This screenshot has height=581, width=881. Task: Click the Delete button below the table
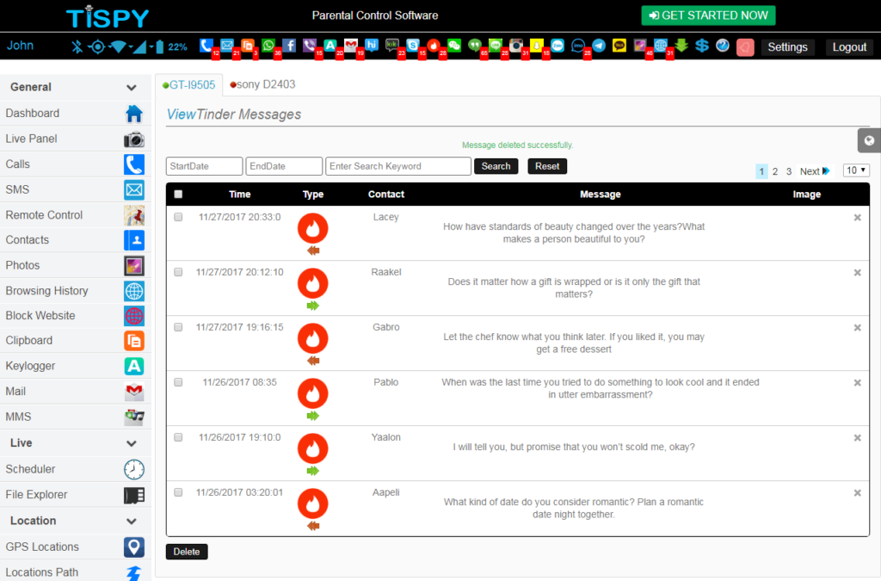(187, 552)
